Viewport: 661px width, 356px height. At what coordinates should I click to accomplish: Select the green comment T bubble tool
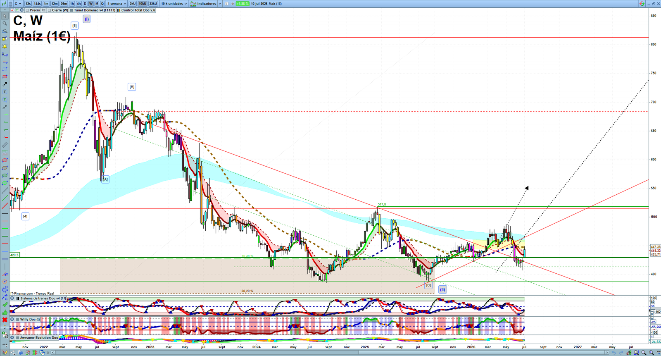coord(5,99)
